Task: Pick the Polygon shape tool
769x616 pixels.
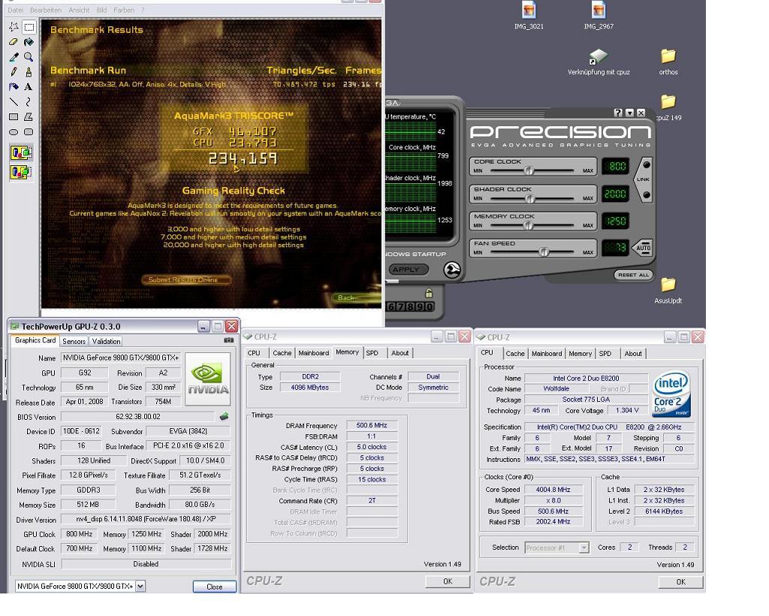Action: [29, 116]
